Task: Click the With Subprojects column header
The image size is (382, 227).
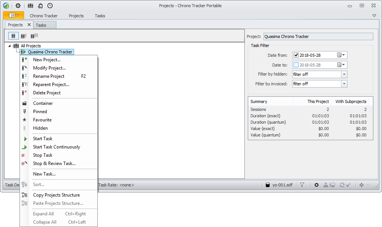Action: (x=349, y=101)
